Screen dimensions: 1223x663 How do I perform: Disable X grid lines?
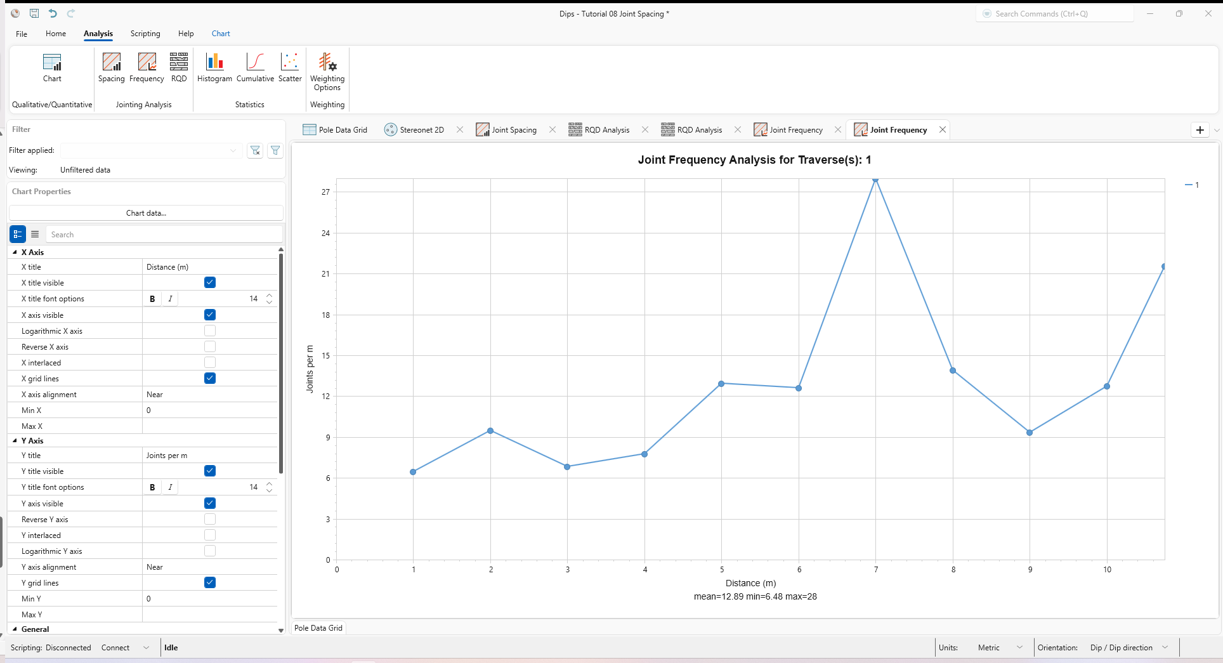[209, 378]
